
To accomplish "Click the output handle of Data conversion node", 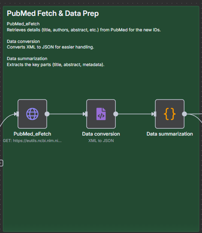I will 116,114.
